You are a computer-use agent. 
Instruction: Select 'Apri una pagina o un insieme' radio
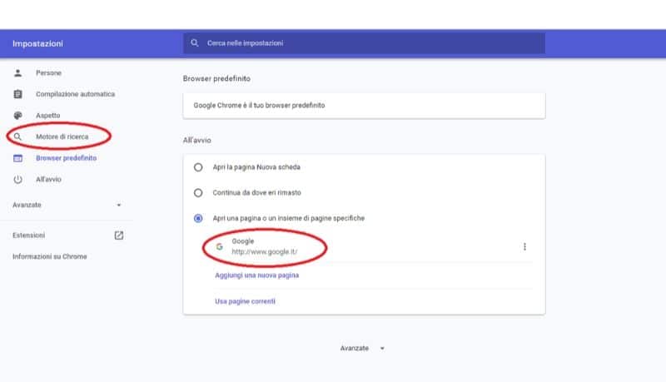click(198, 218)
